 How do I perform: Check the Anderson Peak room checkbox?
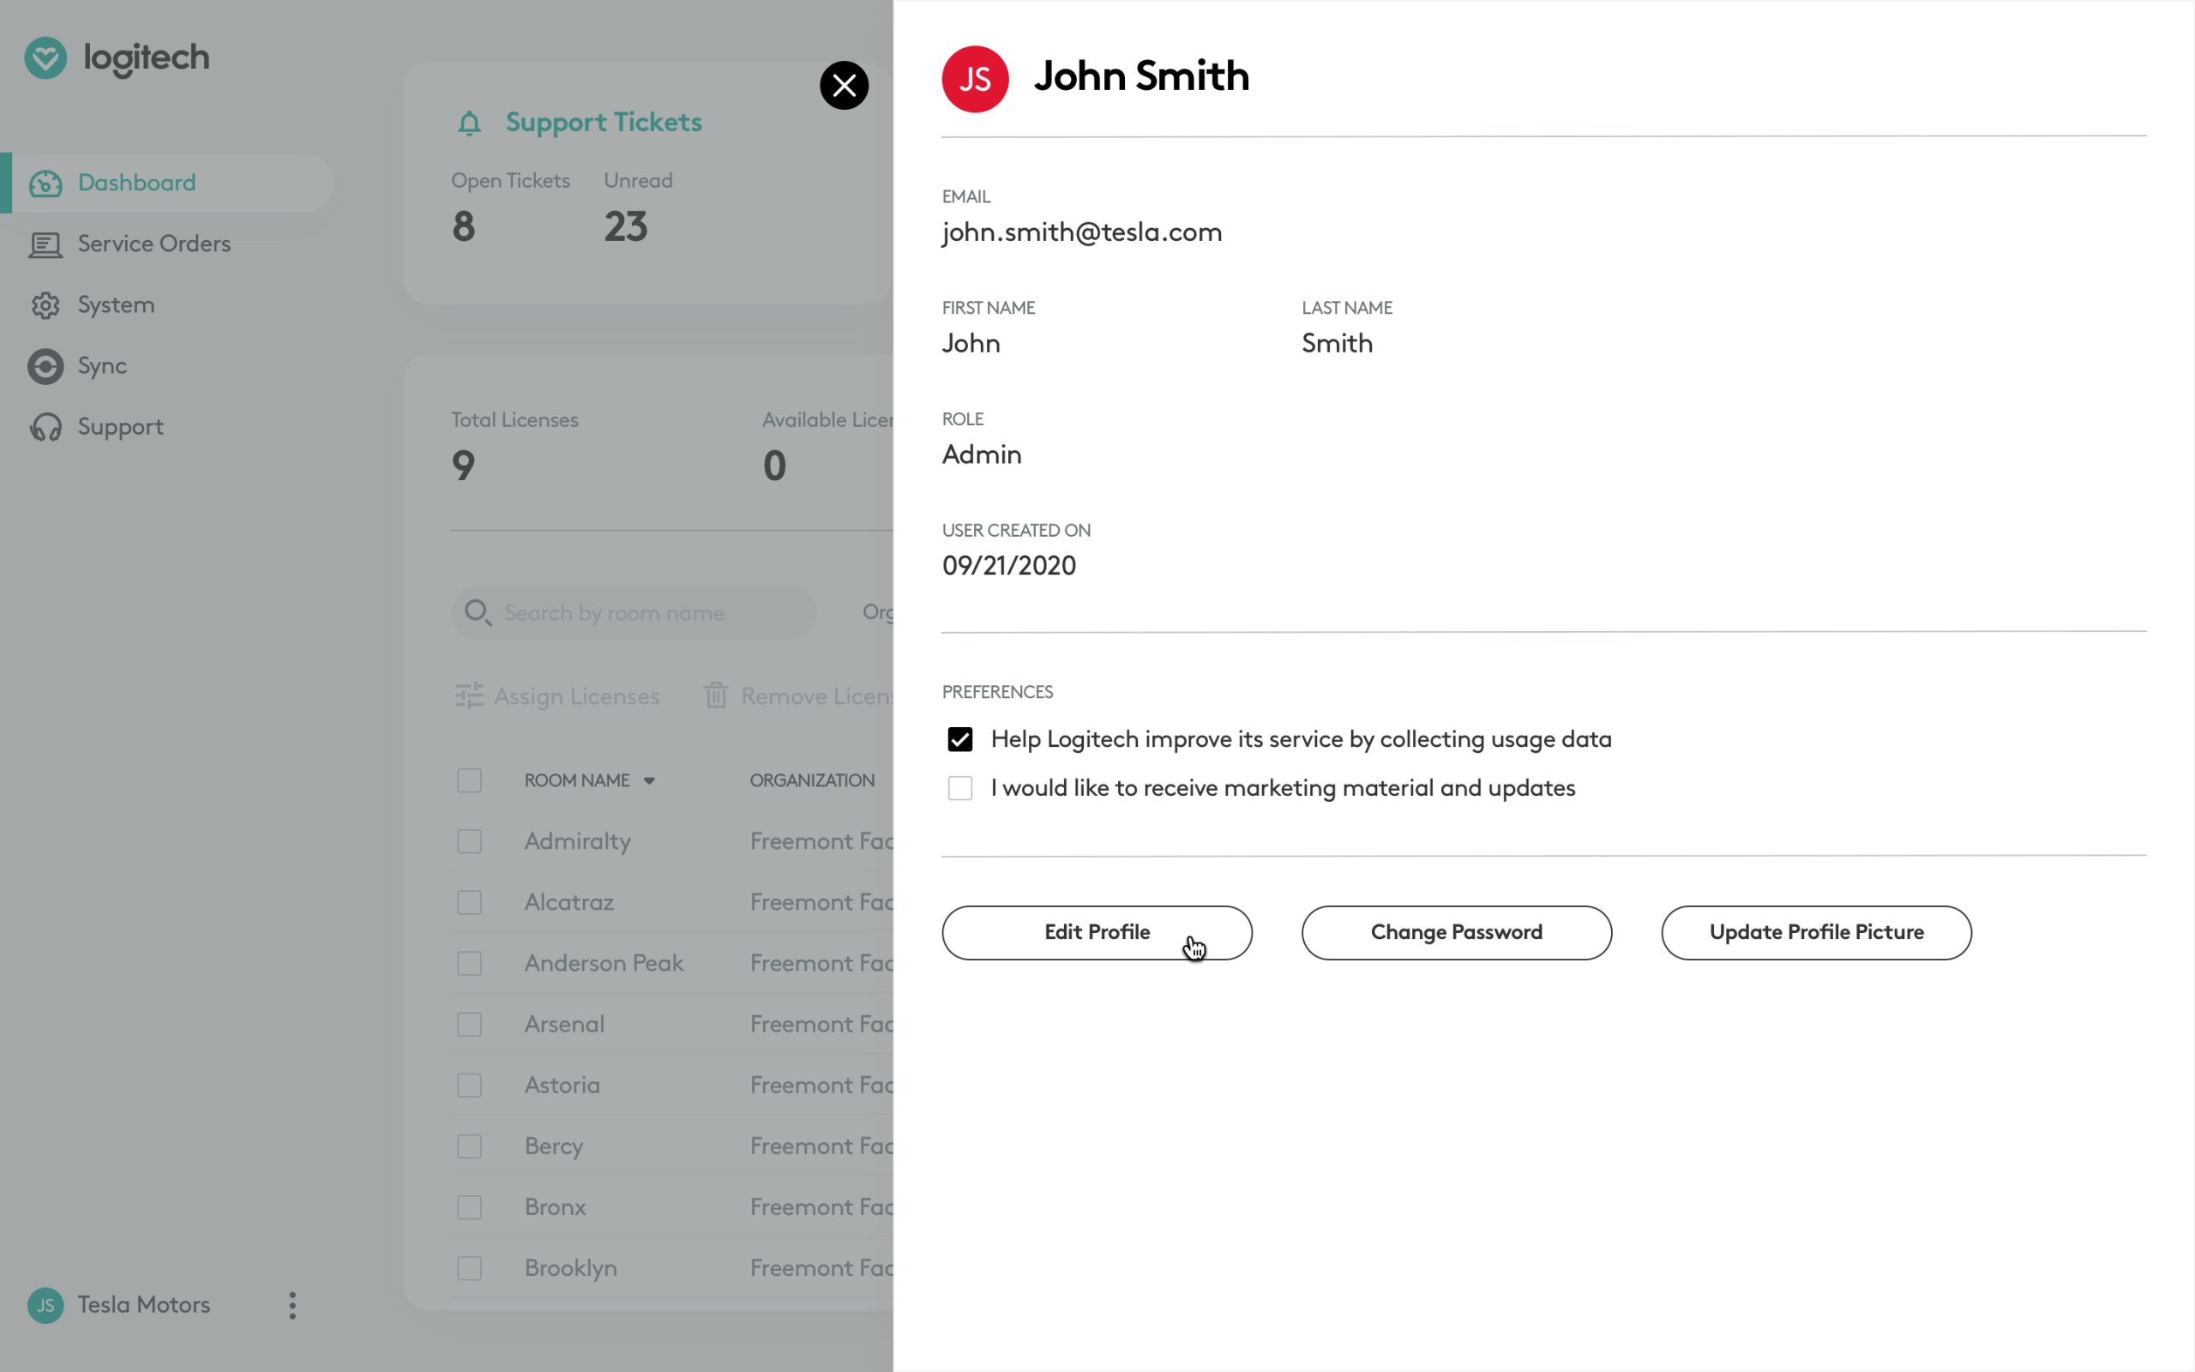coord(469,963)
